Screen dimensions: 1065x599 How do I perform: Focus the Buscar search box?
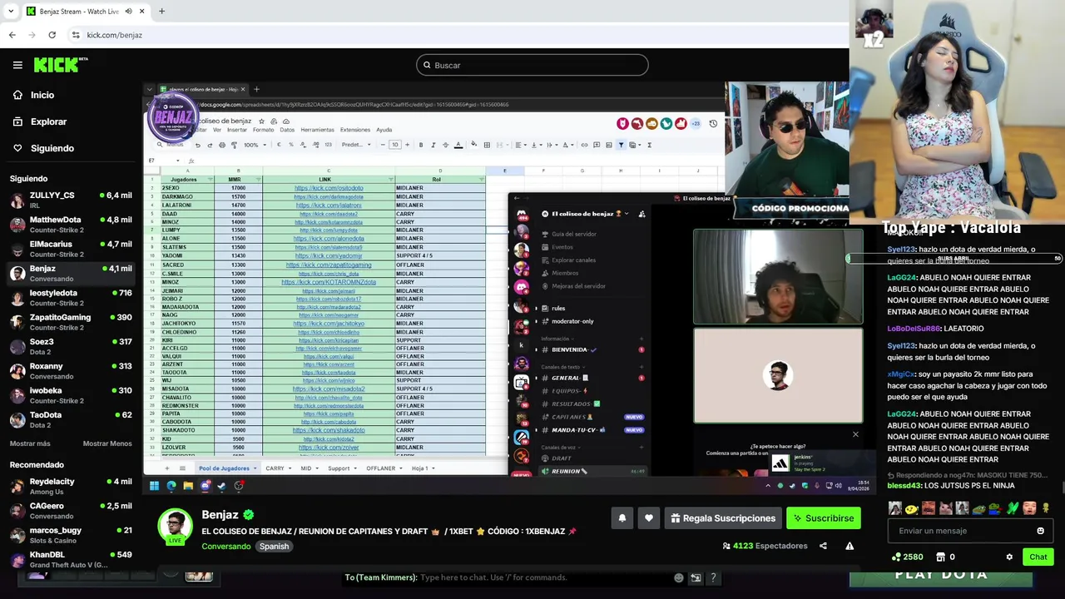532,65
